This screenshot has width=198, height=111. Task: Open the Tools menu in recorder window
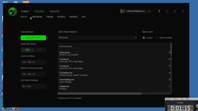[x=182, y=99]
